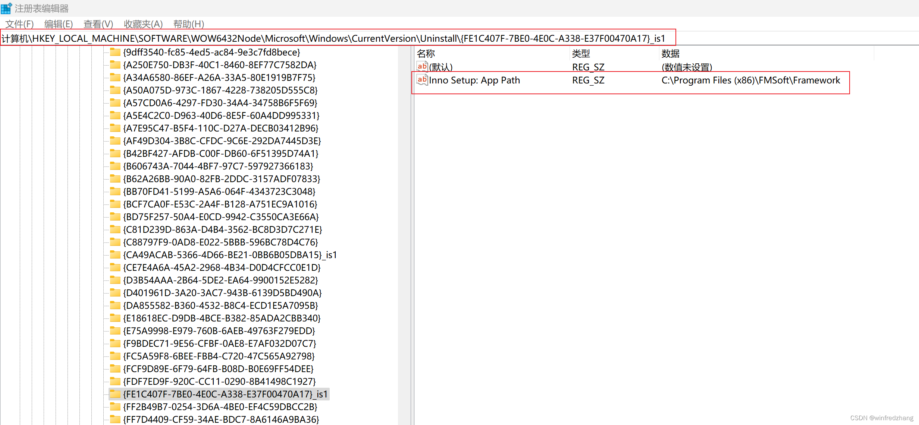The height and width of the screenshot is (425, 919).
Task: Click the (数值未设置) data cell
Action: tap(687, 67)
